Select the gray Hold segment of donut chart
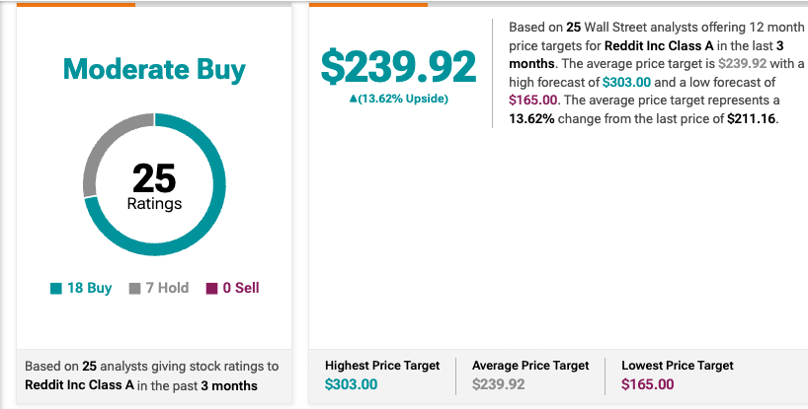Screen dimensions: 808x409 point(96,158)
